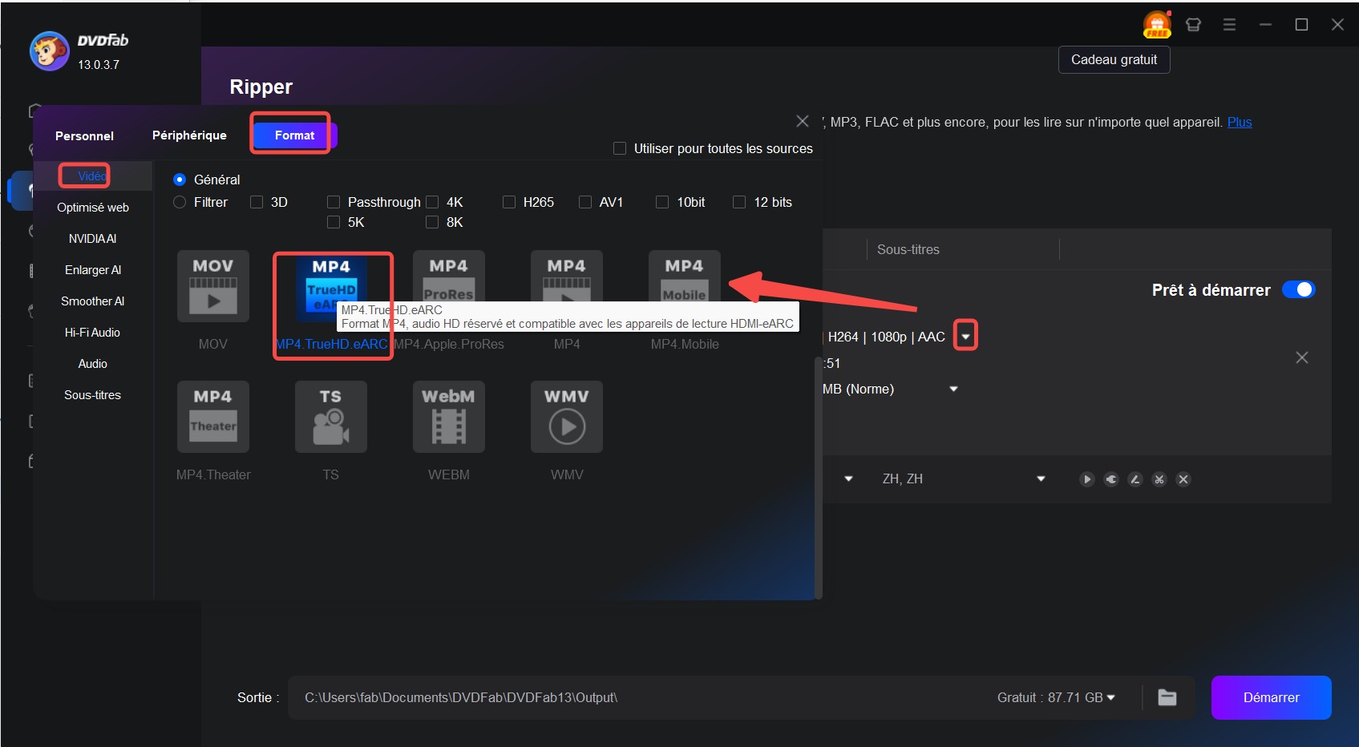This screenshot has width=1359, height=747.
Task: Click the Sous-titres column header
Action: 908,249
